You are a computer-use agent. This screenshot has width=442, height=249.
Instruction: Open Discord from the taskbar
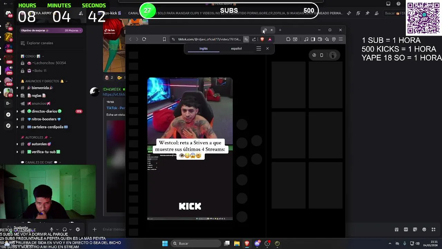[257, 243]
